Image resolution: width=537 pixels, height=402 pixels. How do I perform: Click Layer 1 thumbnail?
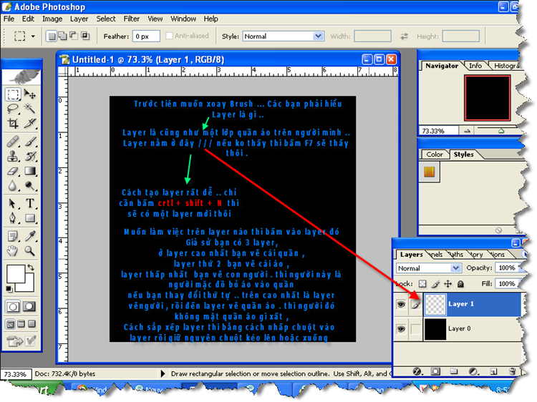pyautogui.click(x=435, y=304)
